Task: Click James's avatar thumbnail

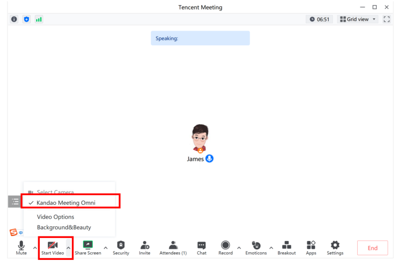Action: (x=200, y=138)
